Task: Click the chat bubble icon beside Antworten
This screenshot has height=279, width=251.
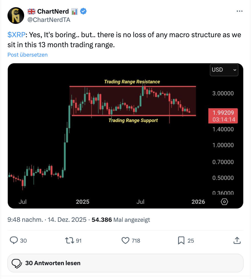Action: tap(17, 263)
